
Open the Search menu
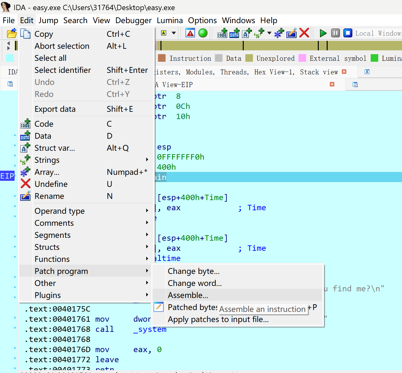[x=75, y=20]
